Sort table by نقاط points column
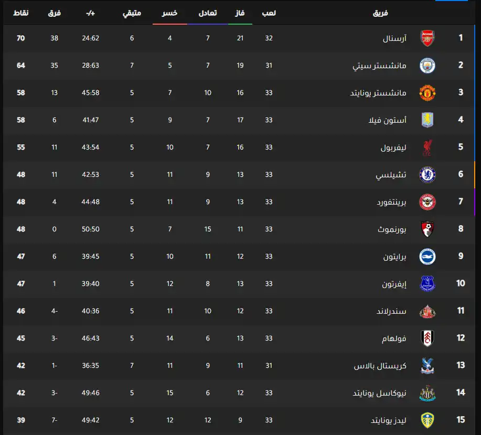Viewport: 481px width, 435px height. coord(21,13)
